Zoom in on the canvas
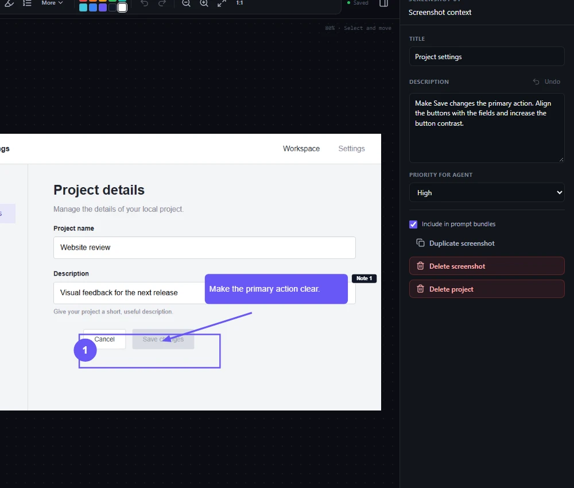This screenshot has width=574, height=488. coord(204,3)
